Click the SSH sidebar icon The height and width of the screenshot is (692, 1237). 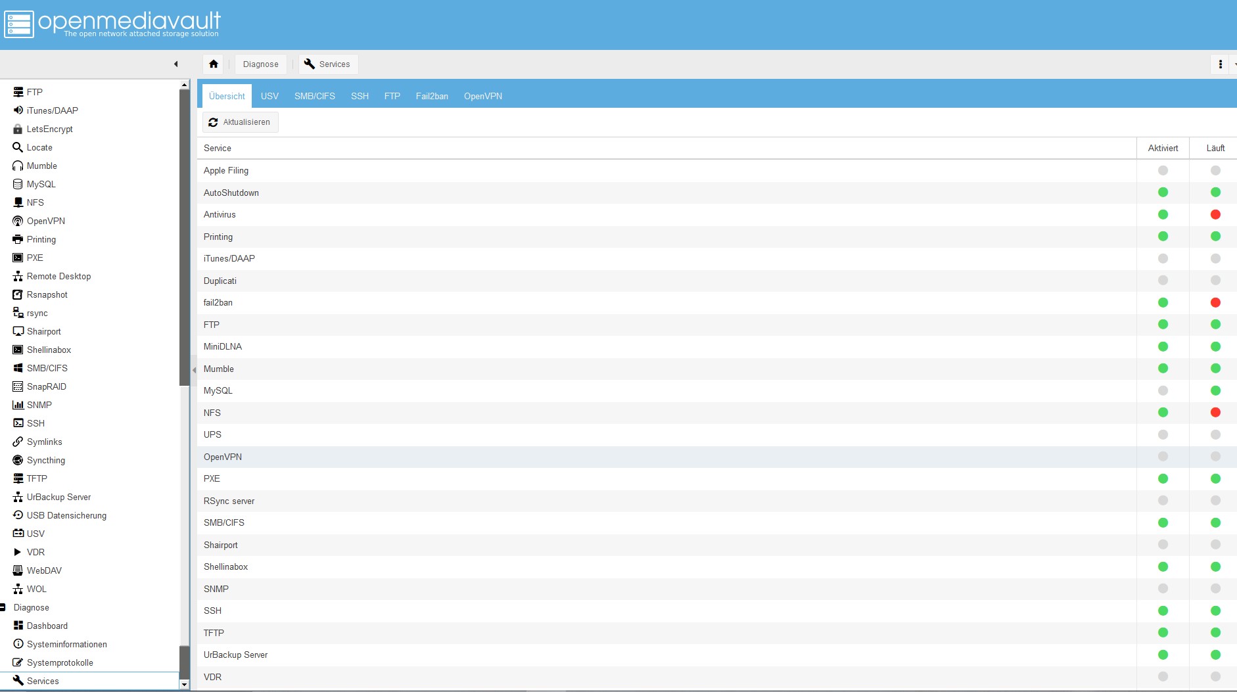[x=18, y=423]
